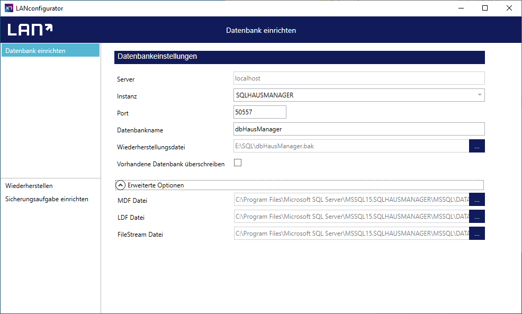Image resolution: width=522 pixels, height=314 pixels.
Task: Browse for FileStream Datei path
Action: point(476,234)
